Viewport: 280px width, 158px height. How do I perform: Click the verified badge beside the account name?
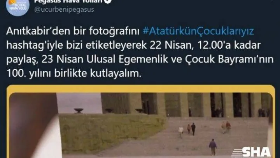108,2
